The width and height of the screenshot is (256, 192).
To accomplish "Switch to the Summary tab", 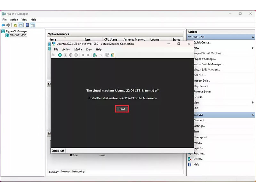I will (54, 172).
